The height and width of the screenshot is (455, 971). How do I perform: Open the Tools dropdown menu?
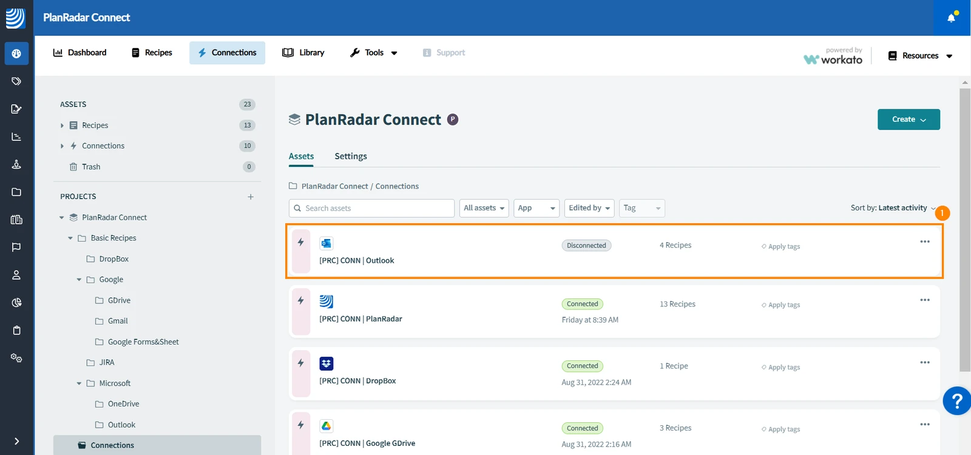click(374, 53)
